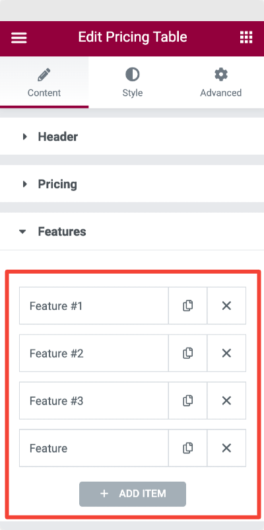Select the Content tab

[x=44, y=82]
